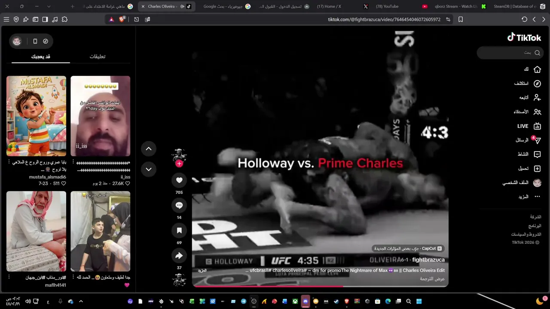Switch to the 'تعليقات' comments tab

pyautogui.click(x=98, y=57)
